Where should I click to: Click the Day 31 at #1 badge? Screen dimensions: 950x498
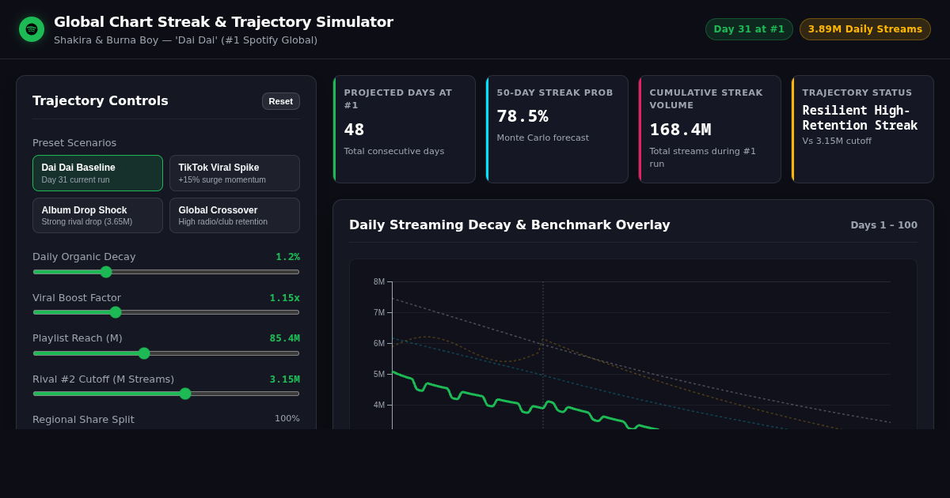pos(749,29)
